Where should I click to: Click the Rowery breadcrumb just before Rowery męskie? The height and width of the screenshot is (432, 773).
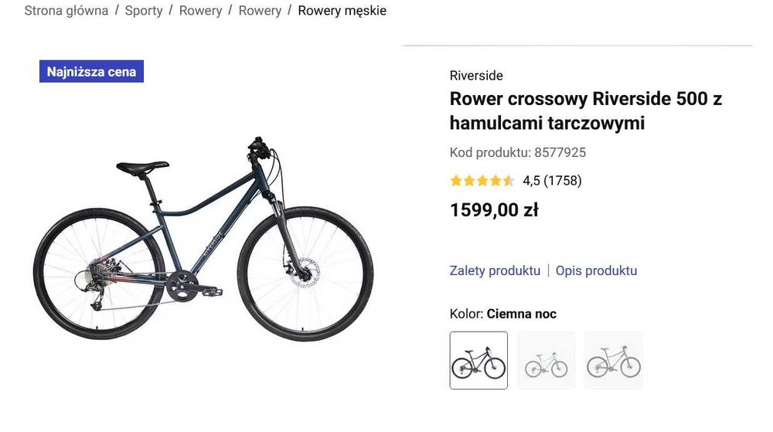tap(260, 11)
